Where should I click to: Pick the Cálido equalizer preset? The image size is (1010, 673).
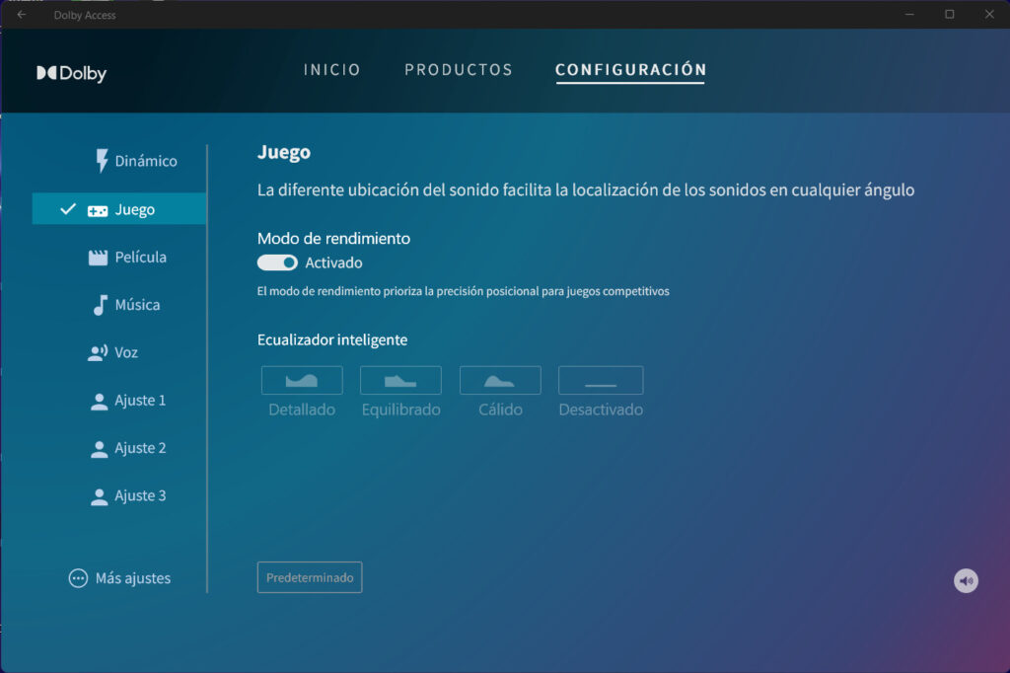point(500,381)
